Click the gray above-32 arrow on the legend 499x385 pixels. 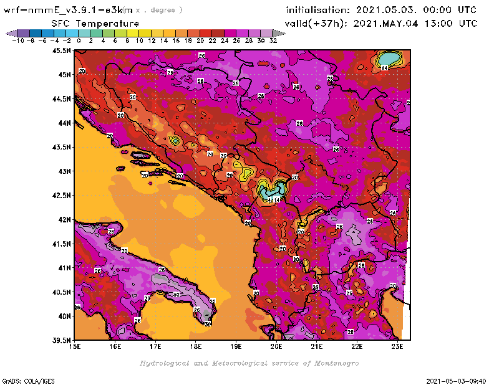279,33
